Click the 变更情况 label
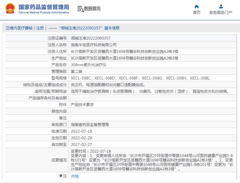This screenshot has height=183, width=240. coord(59,160)
